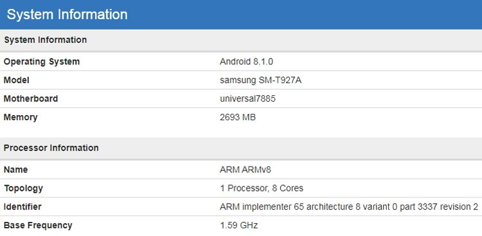Viewport: 482px width, 236px height.
Task: Click the blue System Information header title
Action: pos(67,14)
